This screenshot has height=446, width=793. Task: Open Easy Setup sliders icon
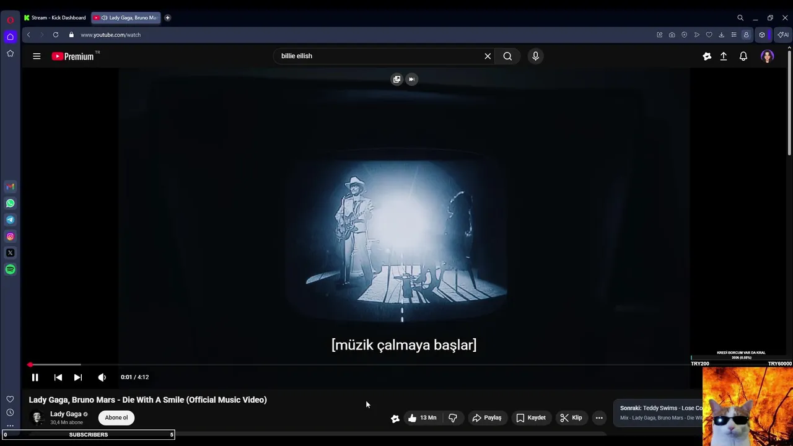[x=734, y=35]
